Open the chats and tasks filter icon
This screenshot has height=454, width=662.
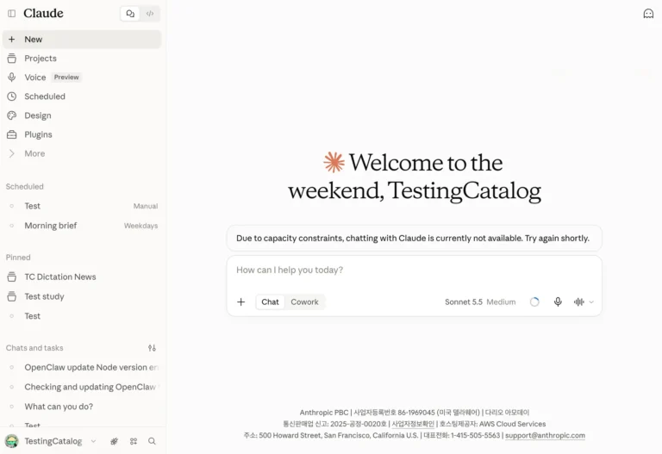[152, 348]
